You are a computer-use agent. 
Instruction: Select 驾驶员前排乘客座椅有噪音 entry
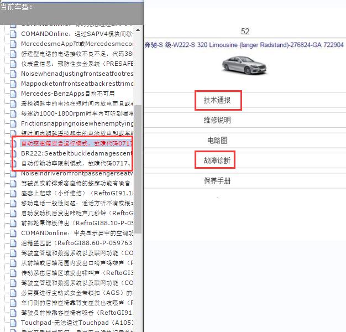(77, 313)
